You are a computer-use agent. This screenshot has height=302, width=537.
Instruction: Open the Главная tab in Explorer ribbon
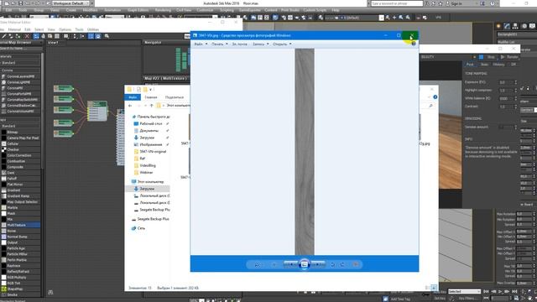(x=151, y=97)
